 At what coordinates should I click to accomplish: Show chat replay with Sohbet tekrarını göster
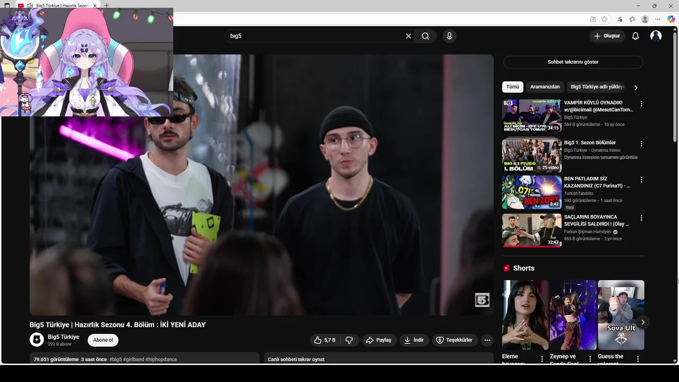(x=573, y=62)
